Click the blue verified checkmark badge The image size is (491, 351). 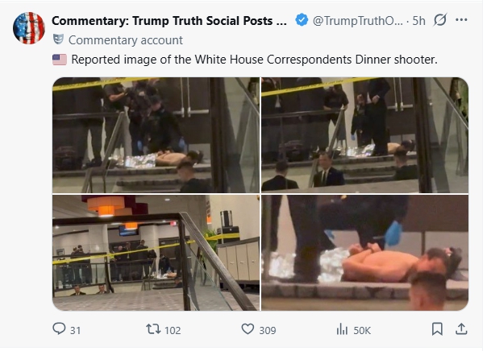[x=302, y=20]
